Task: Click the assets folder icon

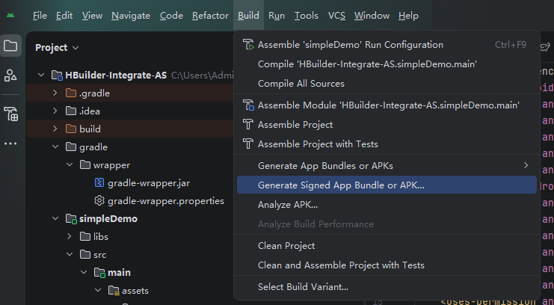Action: [x=114, y=291]
